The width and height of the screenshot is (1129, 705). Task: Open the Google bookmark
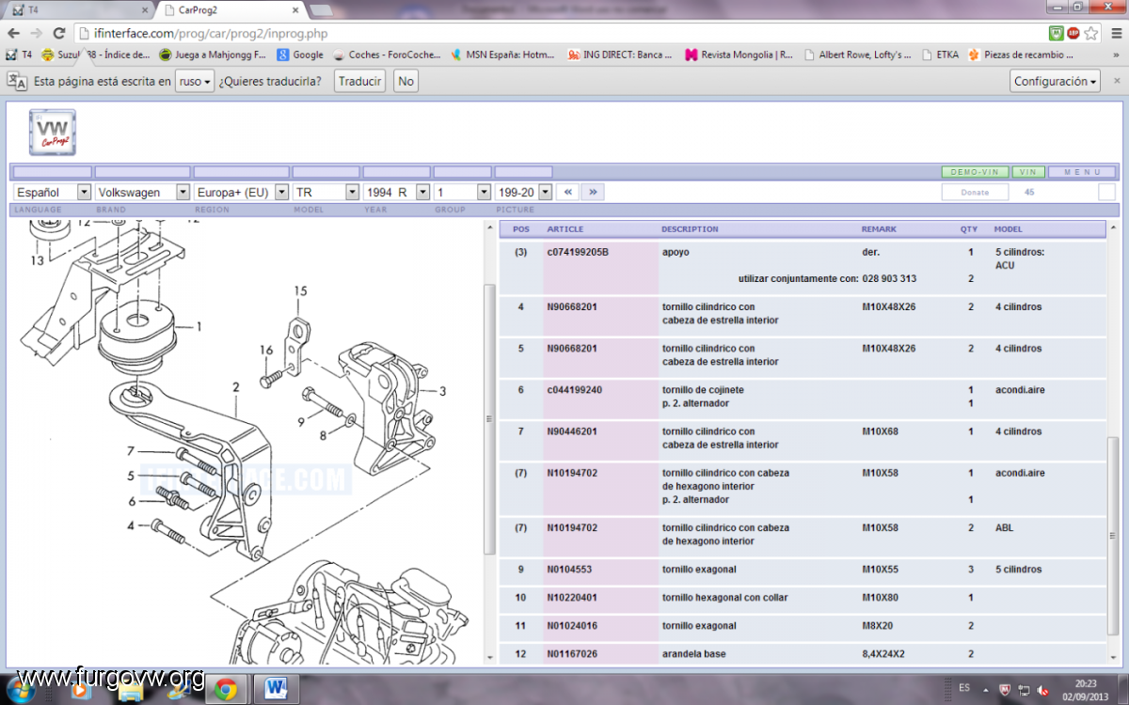(301, 55)
